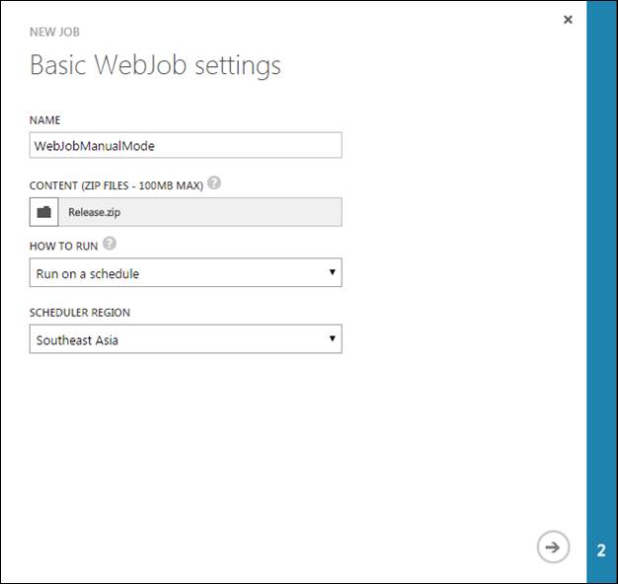The image size is (618, 584).
Task: Click the step 2 page indicator
Action: click(601, 550)
